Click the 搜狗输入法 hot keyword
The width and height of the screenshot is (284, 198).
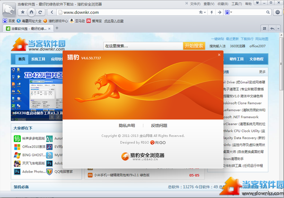point(218,46)
